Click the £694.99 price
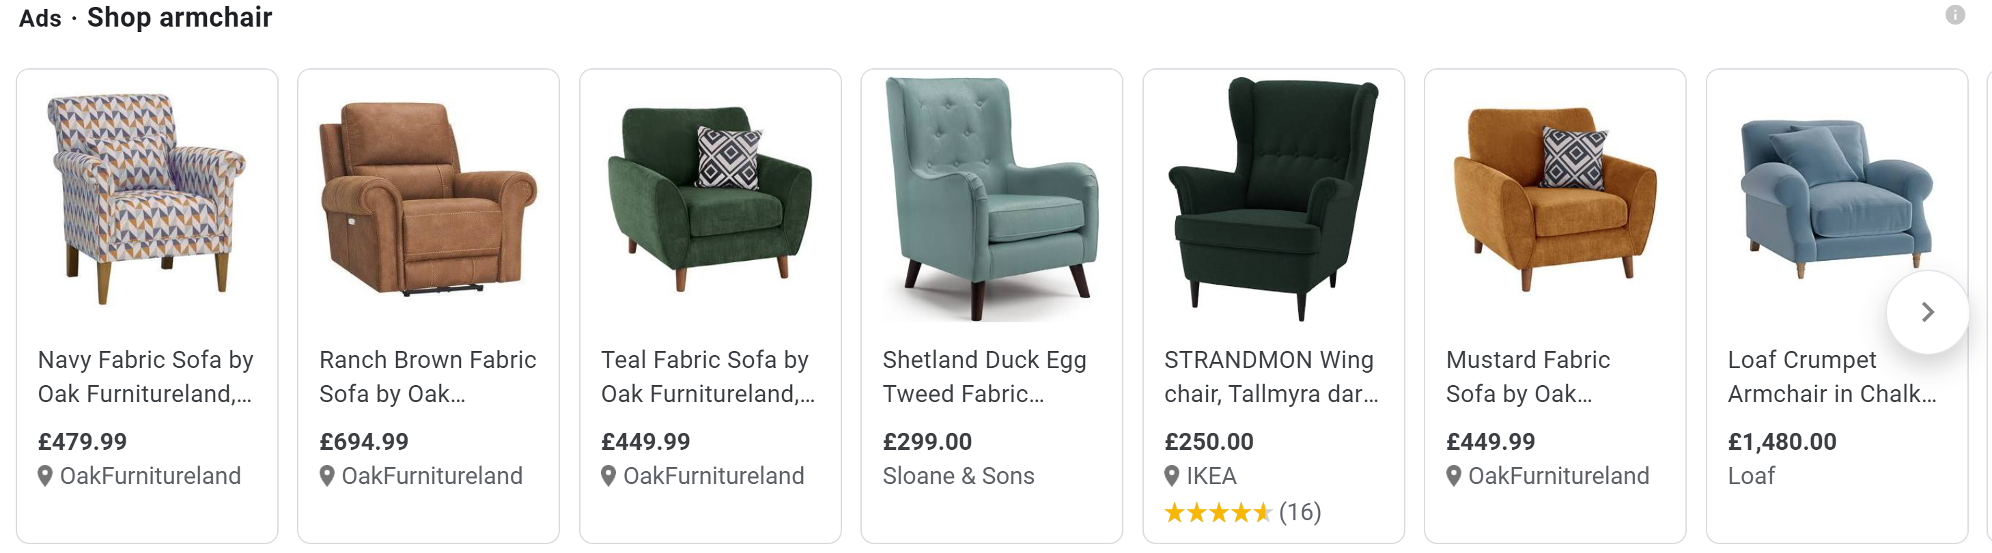The image size is (1992, 553). tap(363, 442)
